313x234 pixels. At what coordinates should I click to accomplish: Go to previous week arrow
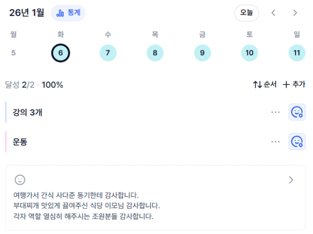pyautogui.click(x=273, y=13)
